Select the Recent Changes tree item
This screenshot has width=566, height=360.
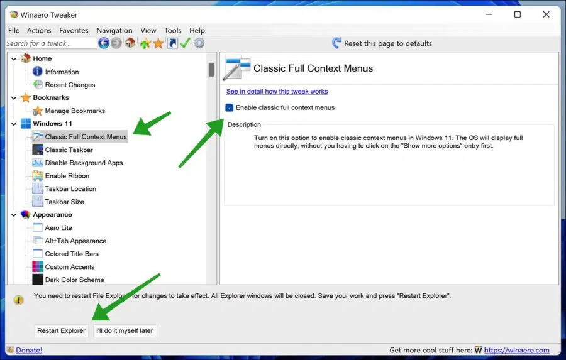point(70,85)
